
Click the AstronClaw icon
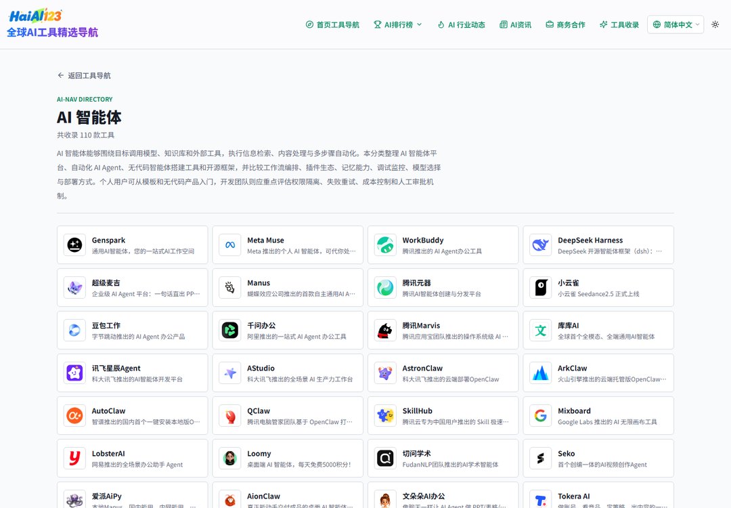click(385, 373)
